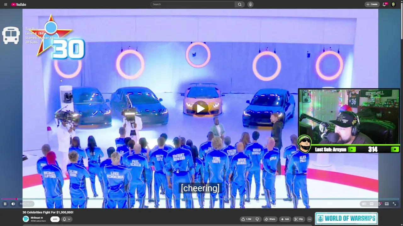Screen dimensions: 403x226
Task: Go to YouTube home via the logo
Action: 19,4
